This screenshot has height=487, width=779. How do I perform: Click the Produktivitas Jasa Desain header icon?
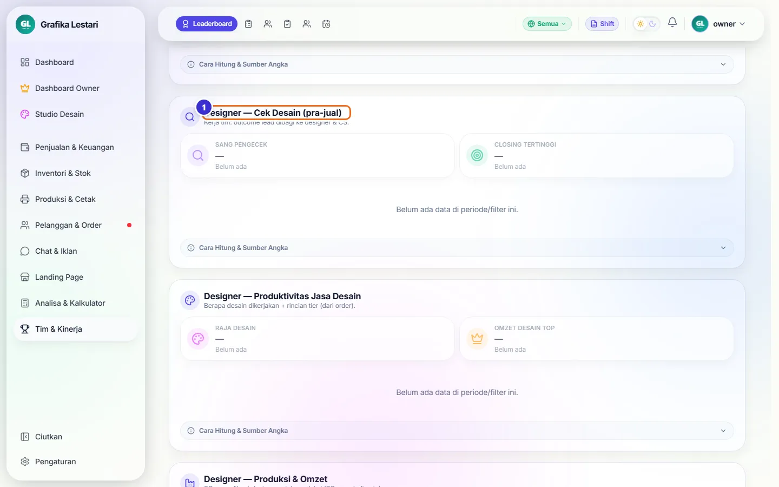pos(190,300)
